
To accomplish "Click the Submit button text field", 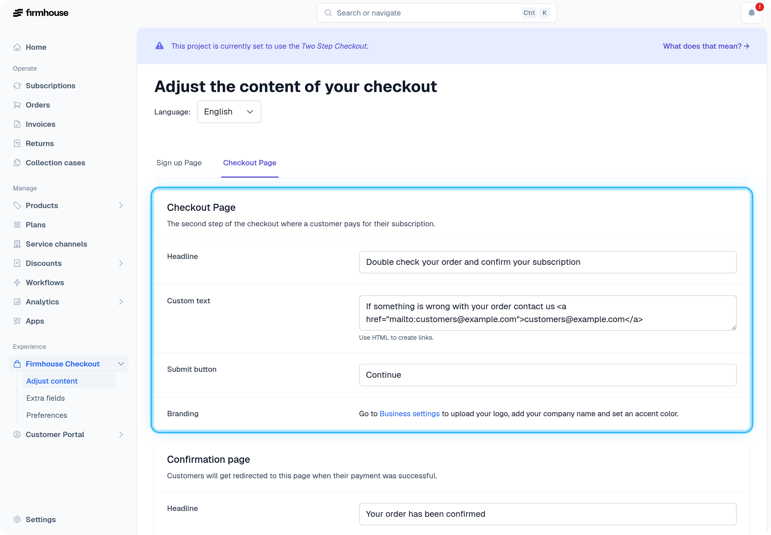I will tap(547, 375).
